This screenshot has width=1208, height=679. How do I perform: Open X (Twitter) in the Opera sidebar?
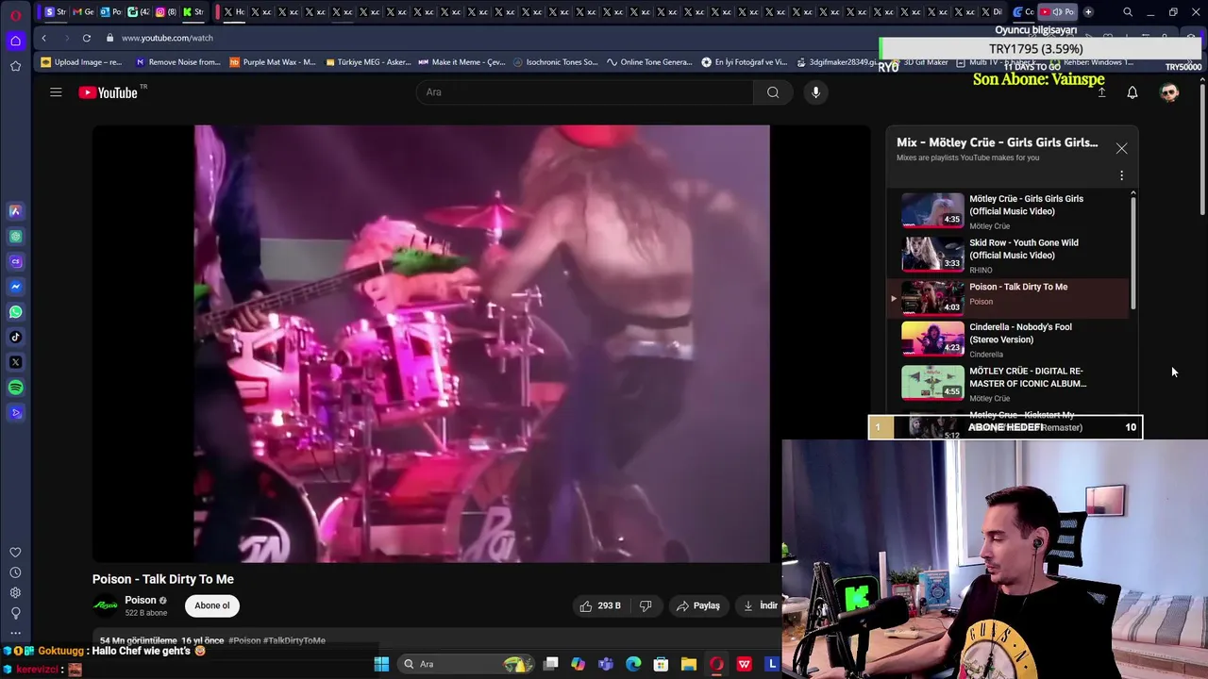point(15,362)
